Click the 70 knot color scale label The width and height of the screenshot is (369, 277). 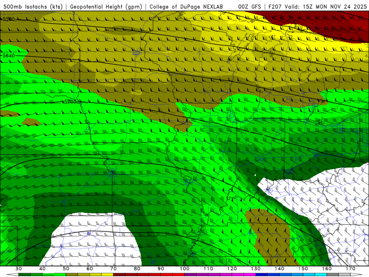pos(113,269)
